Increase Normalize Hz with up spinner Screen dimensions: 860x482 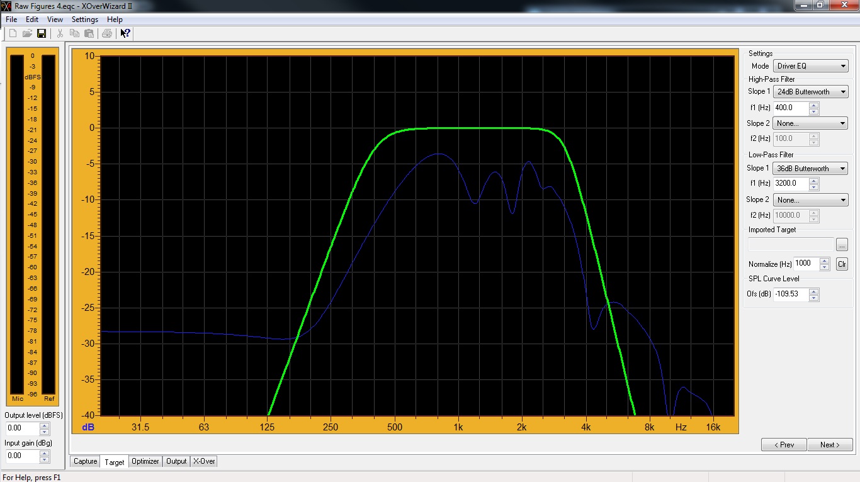824,261
